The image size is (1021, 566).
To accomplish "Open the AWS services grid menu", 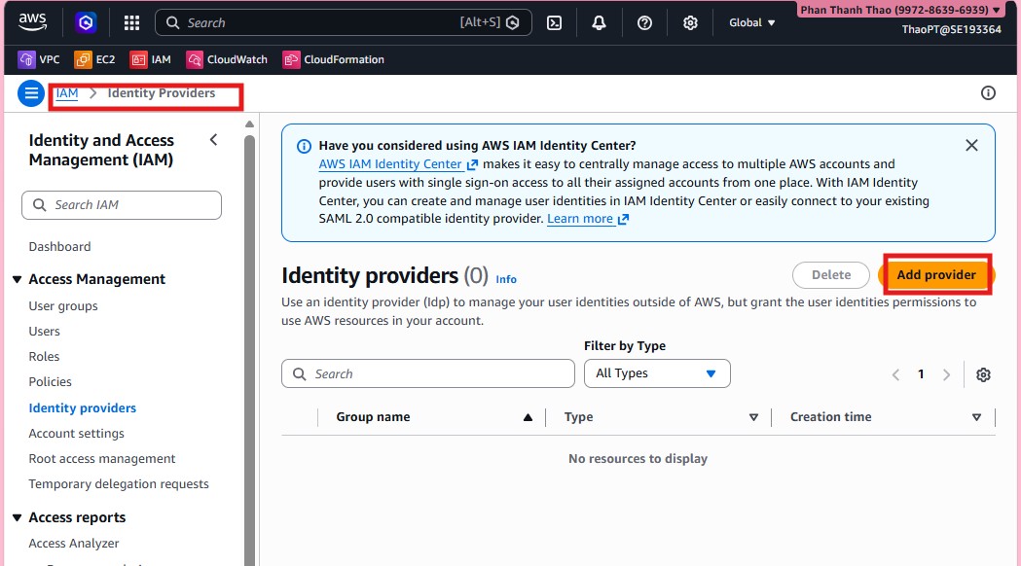I will click(x=131, y=23).
